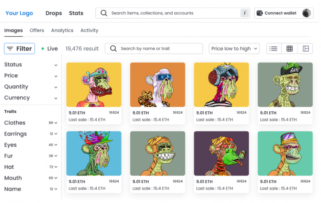Click the Search by name or trait field
Viewport: 321px width, 203px height.
pyautogui.click(x=158, y=49)
